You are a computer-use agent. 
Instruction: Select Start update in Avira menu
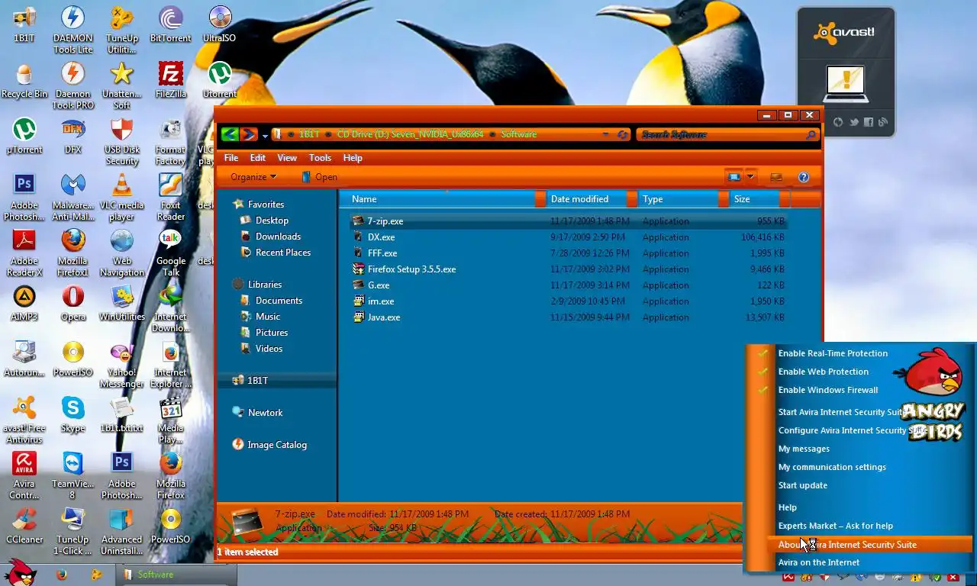click(x=802, y=485)
